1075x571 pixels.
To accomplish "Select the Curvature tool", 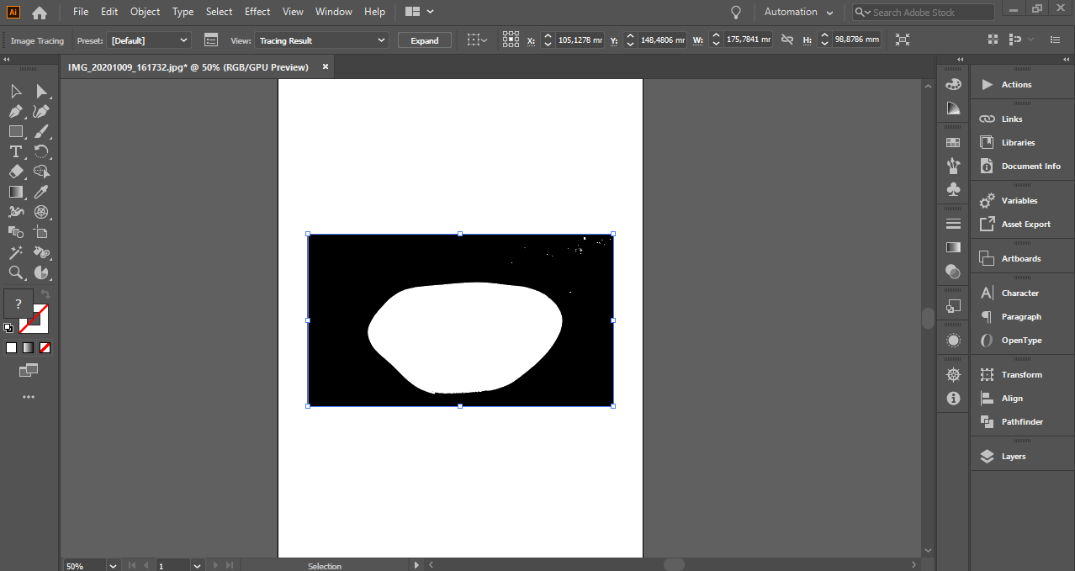I will 41,111.
